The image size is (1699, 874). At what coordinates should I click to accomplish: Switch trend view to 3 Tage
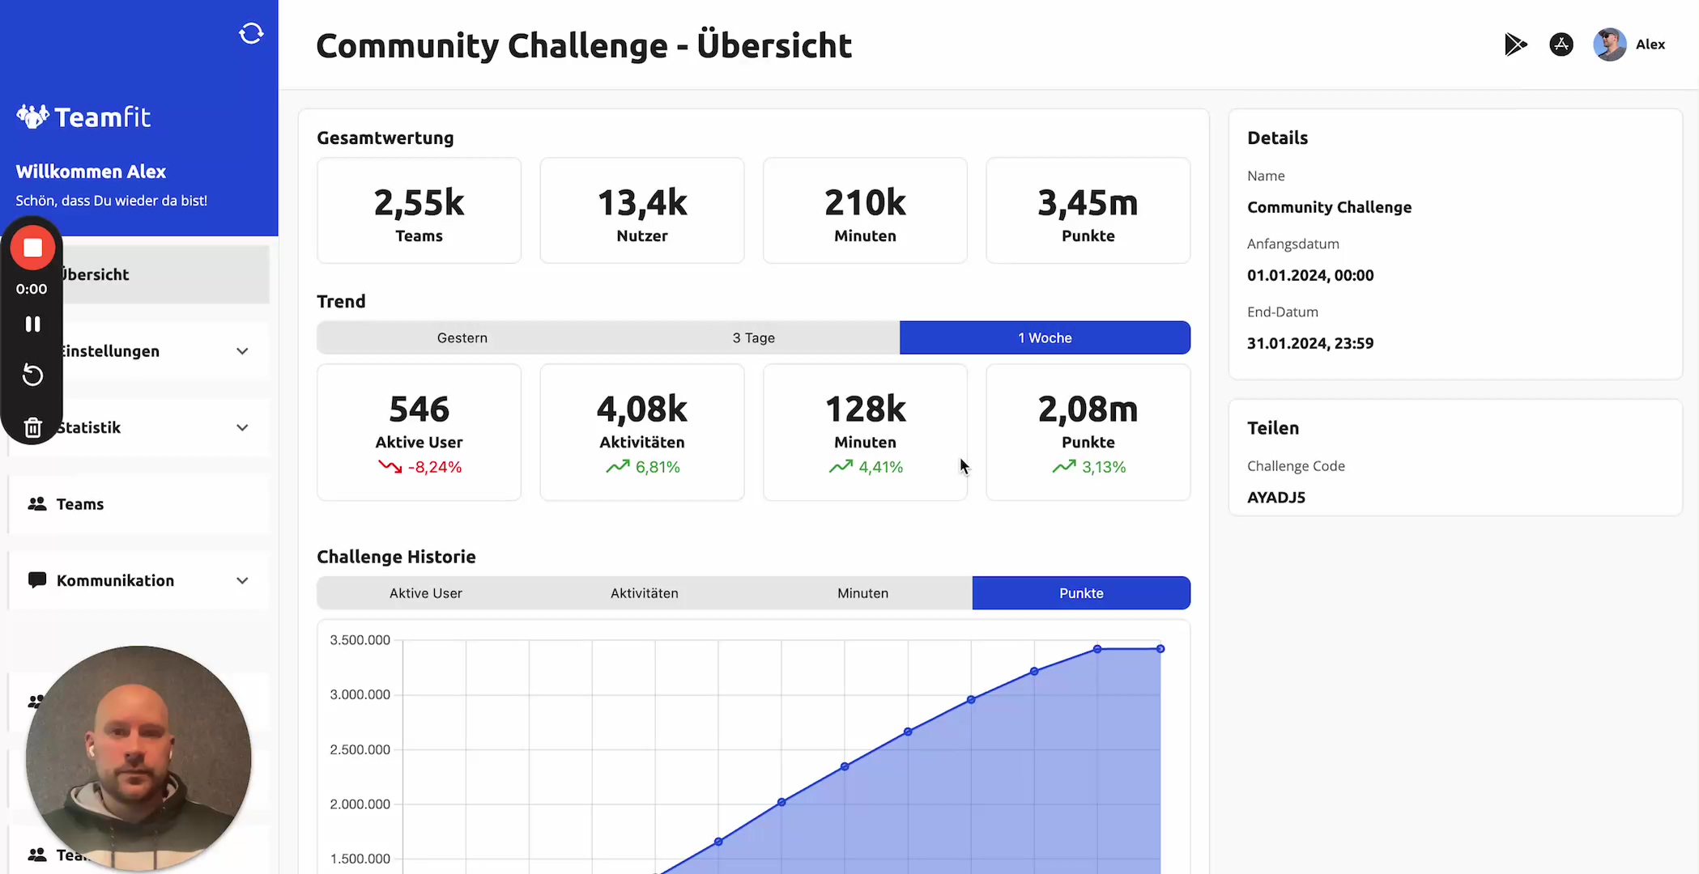point(753,337)
